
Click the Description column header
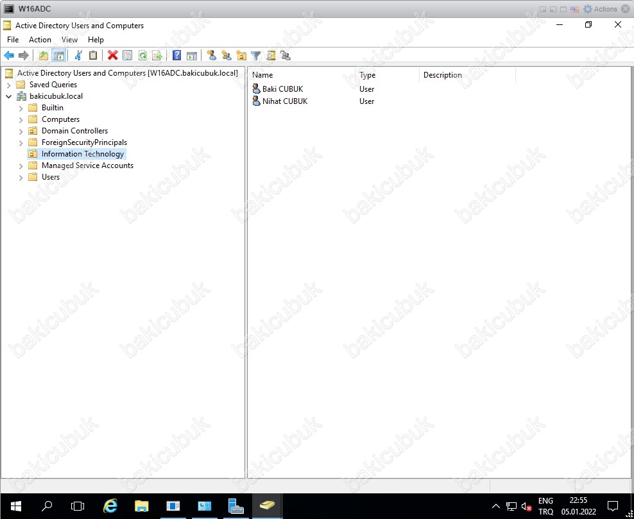[467, 75]
